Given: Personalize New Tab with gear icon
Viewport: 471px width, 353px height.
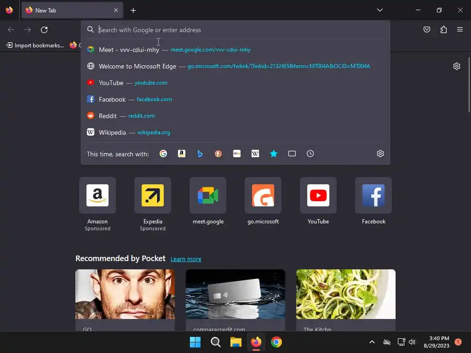Looking at the screenshot, I should point(457,66).
